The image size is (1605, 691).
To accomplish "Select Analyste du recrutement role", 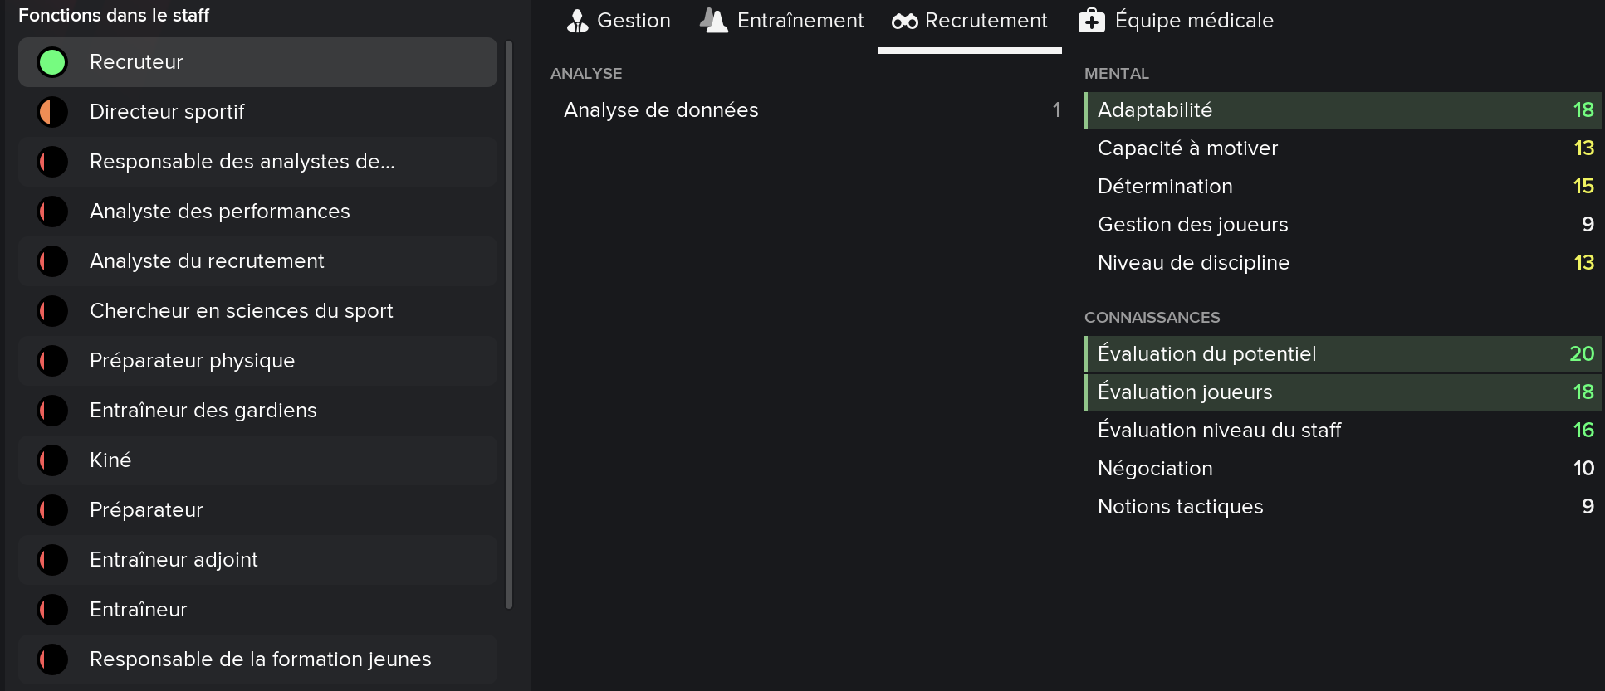I will pos(257,261).
